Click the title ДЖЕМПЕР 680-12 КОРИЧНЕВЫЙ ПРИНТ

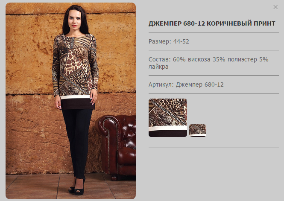[x=212, y=23]
